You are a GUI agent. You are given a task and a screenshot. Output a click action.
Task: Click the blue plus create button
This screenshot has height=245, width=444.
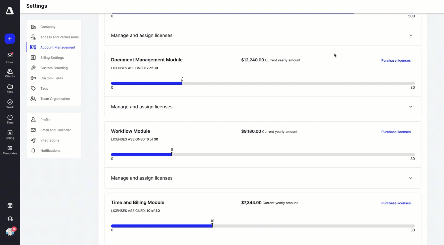point(10,39)
